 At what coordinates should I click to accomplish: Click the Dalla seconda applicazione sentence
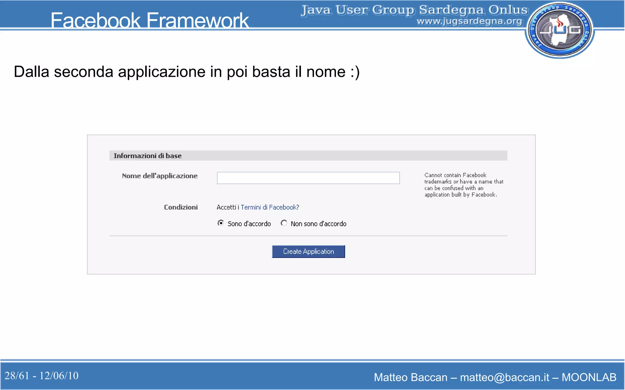187,72
